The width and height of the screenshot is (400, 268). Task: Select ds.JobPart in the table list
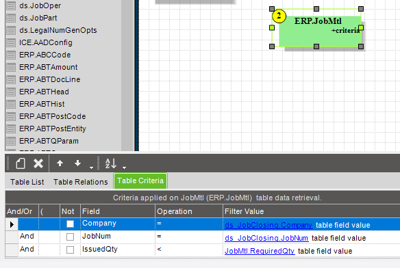point(38,18)
